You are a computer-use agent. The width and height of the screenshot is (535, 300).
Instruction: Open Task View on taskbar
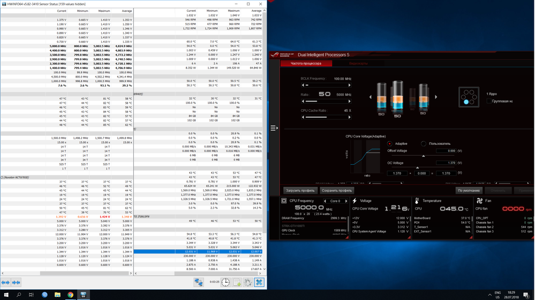[x=32, y=295]
